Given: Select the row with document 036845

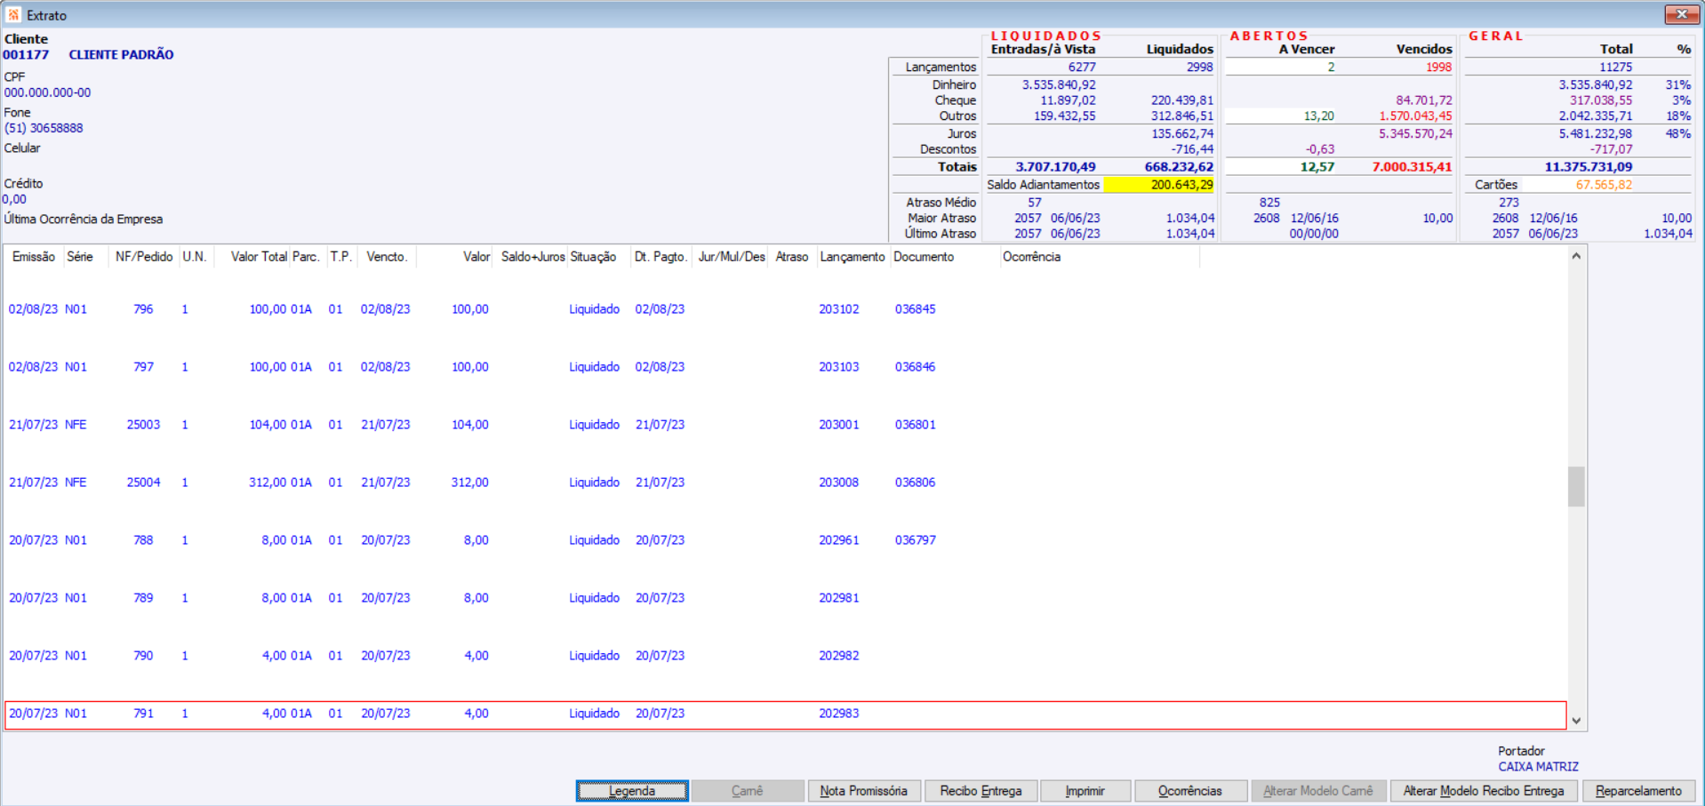Looking at the screenshot, I should (915, 309).
